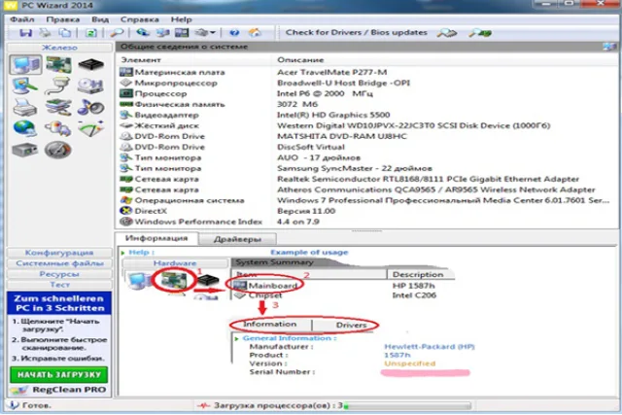The height and width of the screenshot is (415, 622).
Task: Select the green Mainboard circuit icon
Action: 58,65
